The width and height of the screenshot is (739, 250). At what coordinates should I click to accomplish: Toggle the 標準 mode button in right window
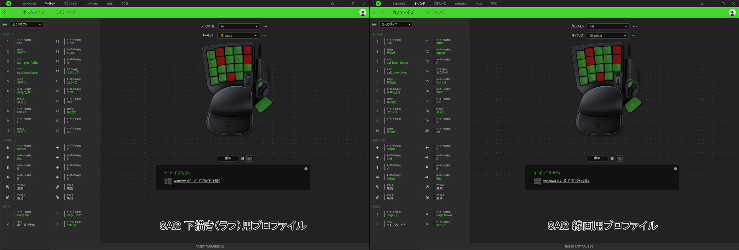click(597, 158)
